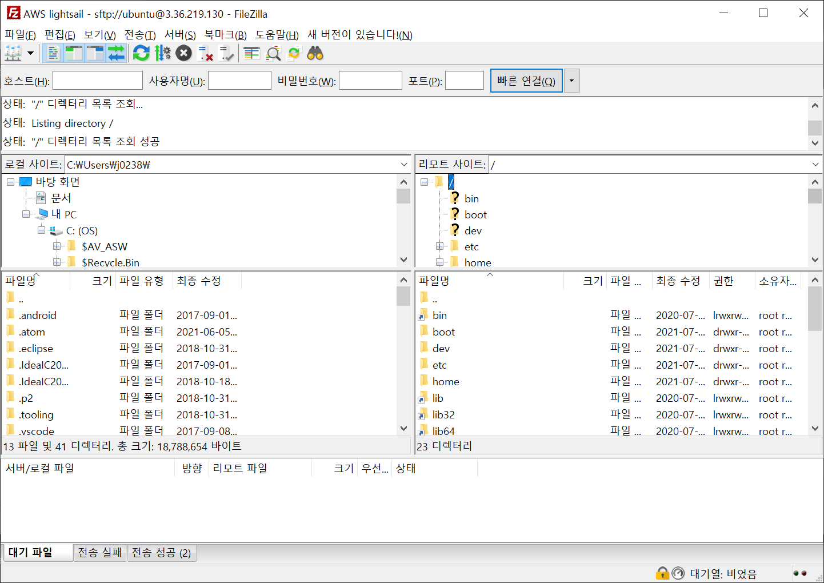Select the etc folder in remote file list
Viewport: 824px width, 583px height.
[x=439, y=365]
